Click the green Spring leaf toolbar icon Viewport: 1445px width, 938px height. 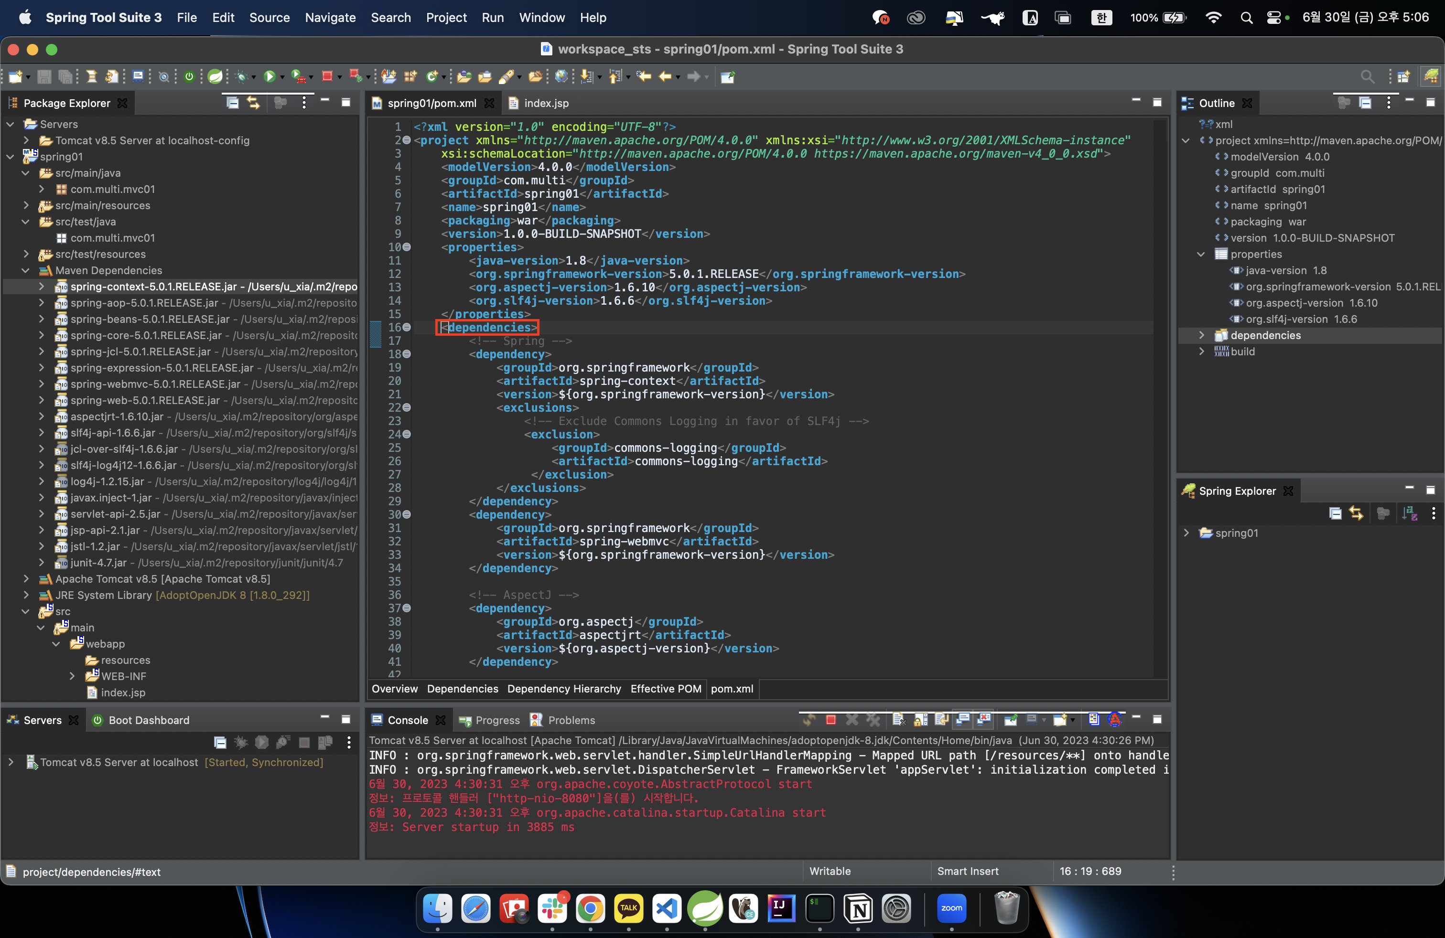[x=215, y=76]
